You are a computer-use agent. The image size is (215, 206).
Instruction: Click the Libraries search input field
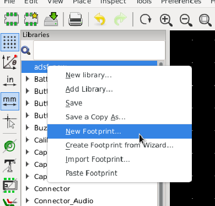[99, 50]
